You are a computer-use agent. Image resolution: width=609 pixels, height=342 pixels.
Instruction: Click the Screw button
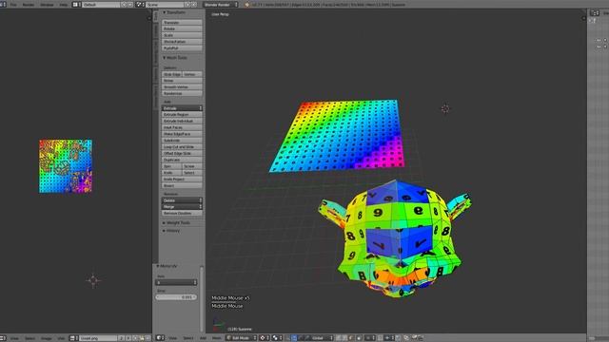192,166
